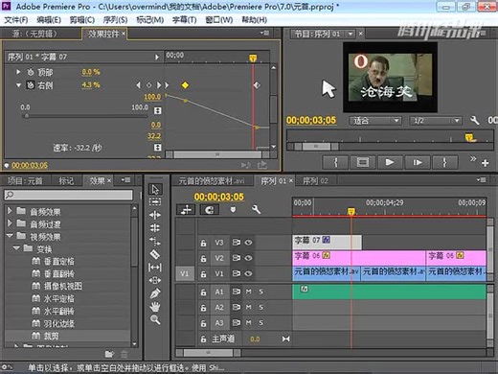Select the Pen tool
This screenshot has height=374, width=498.
[x=155, y=293]
